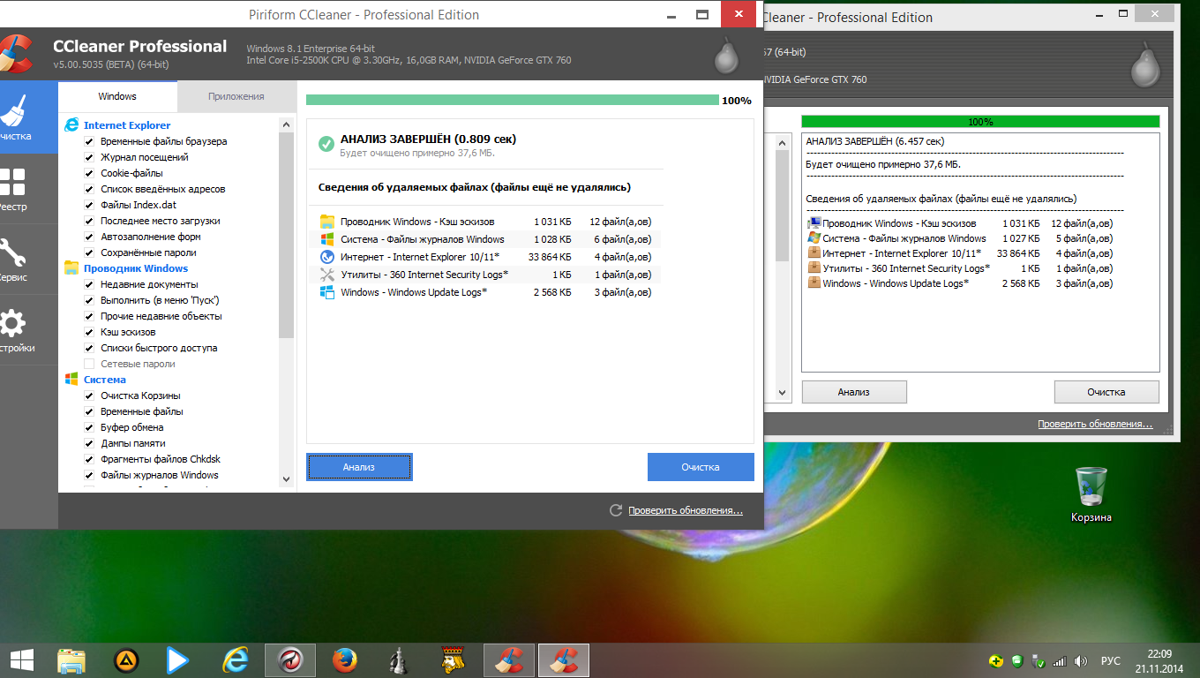1200x678 pixels.
Task: Click the Windows icon of Система - Файлы журналов result
Action: pyautogui.click(x=327, y=239)
